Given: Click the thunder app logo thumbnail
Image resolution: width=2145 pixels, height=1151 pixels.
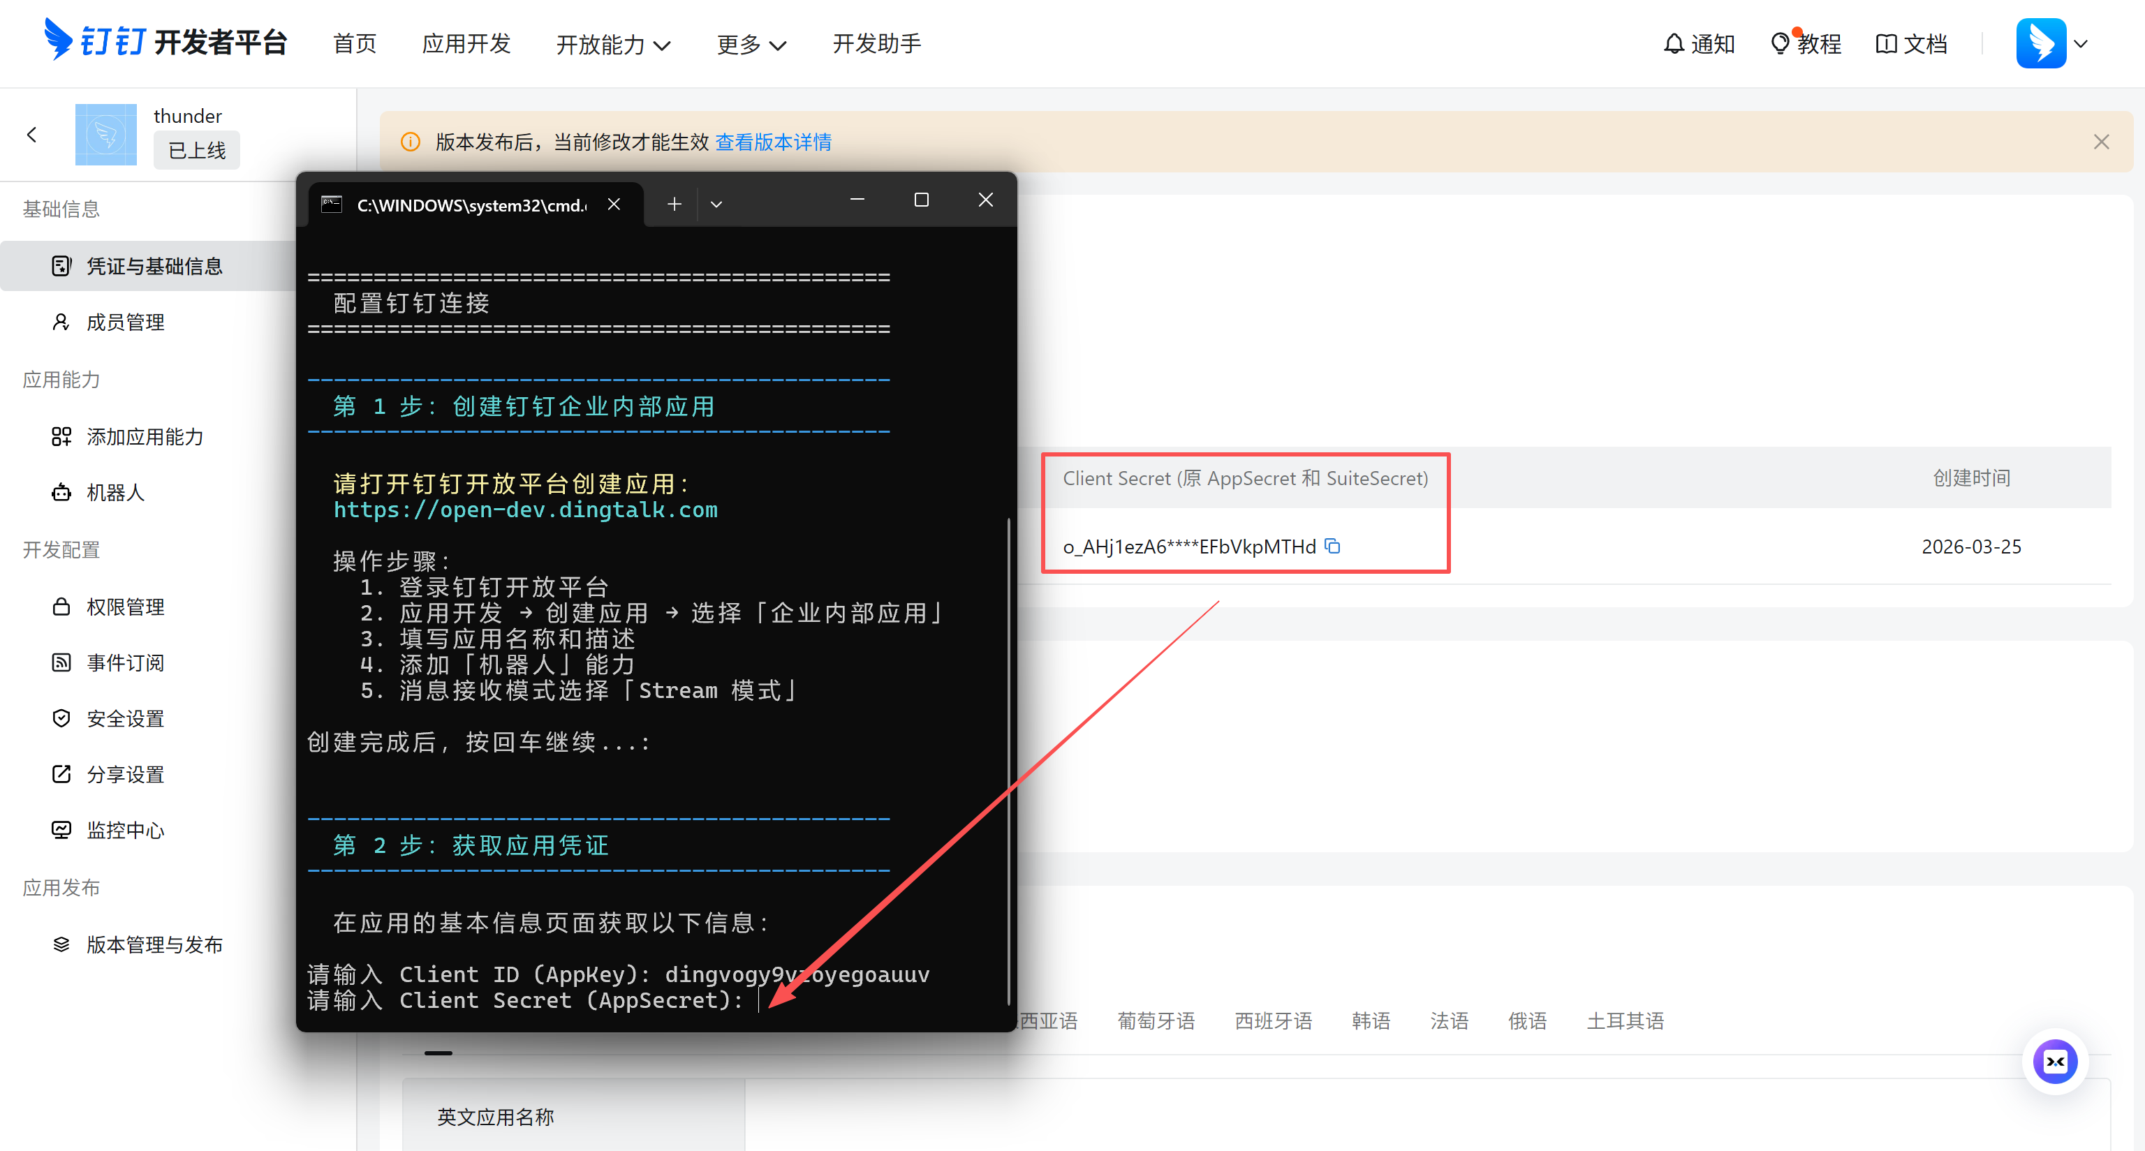Looking at the screenshot, I should pyautogui.click(x=105, y=134).
